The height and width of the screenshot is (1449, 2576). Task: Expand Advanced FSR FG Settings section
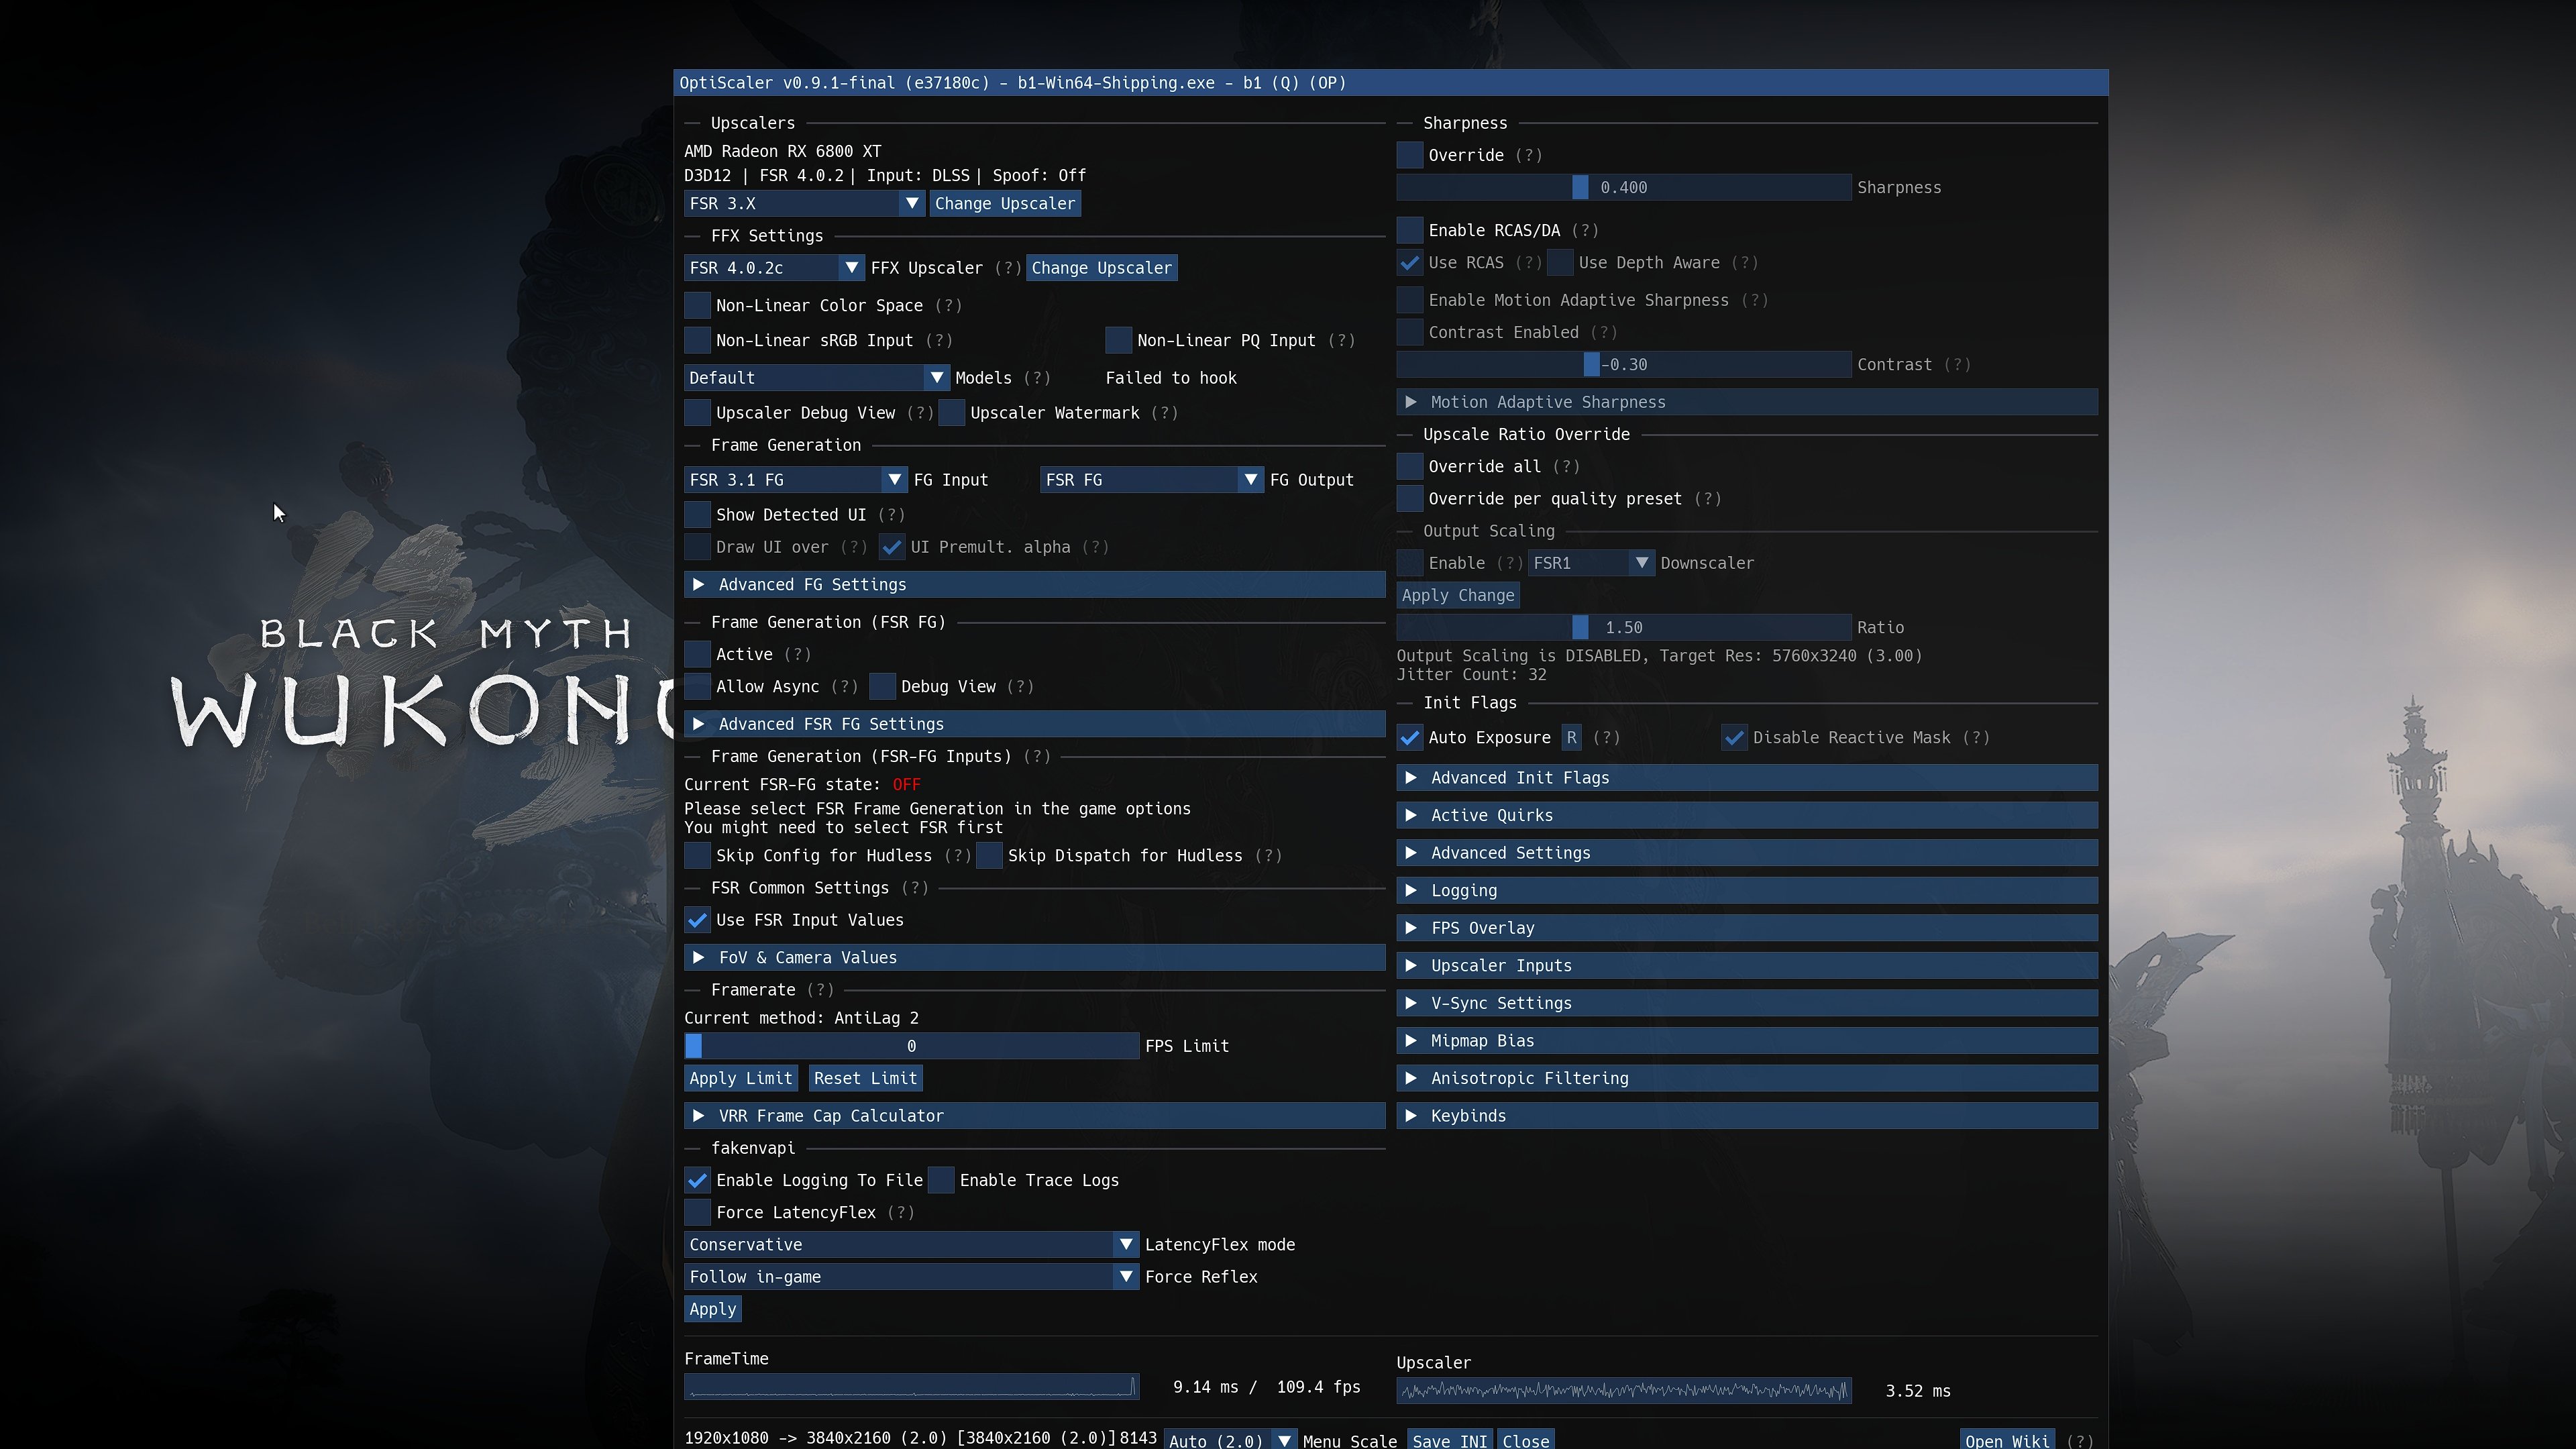[1035, 724]
